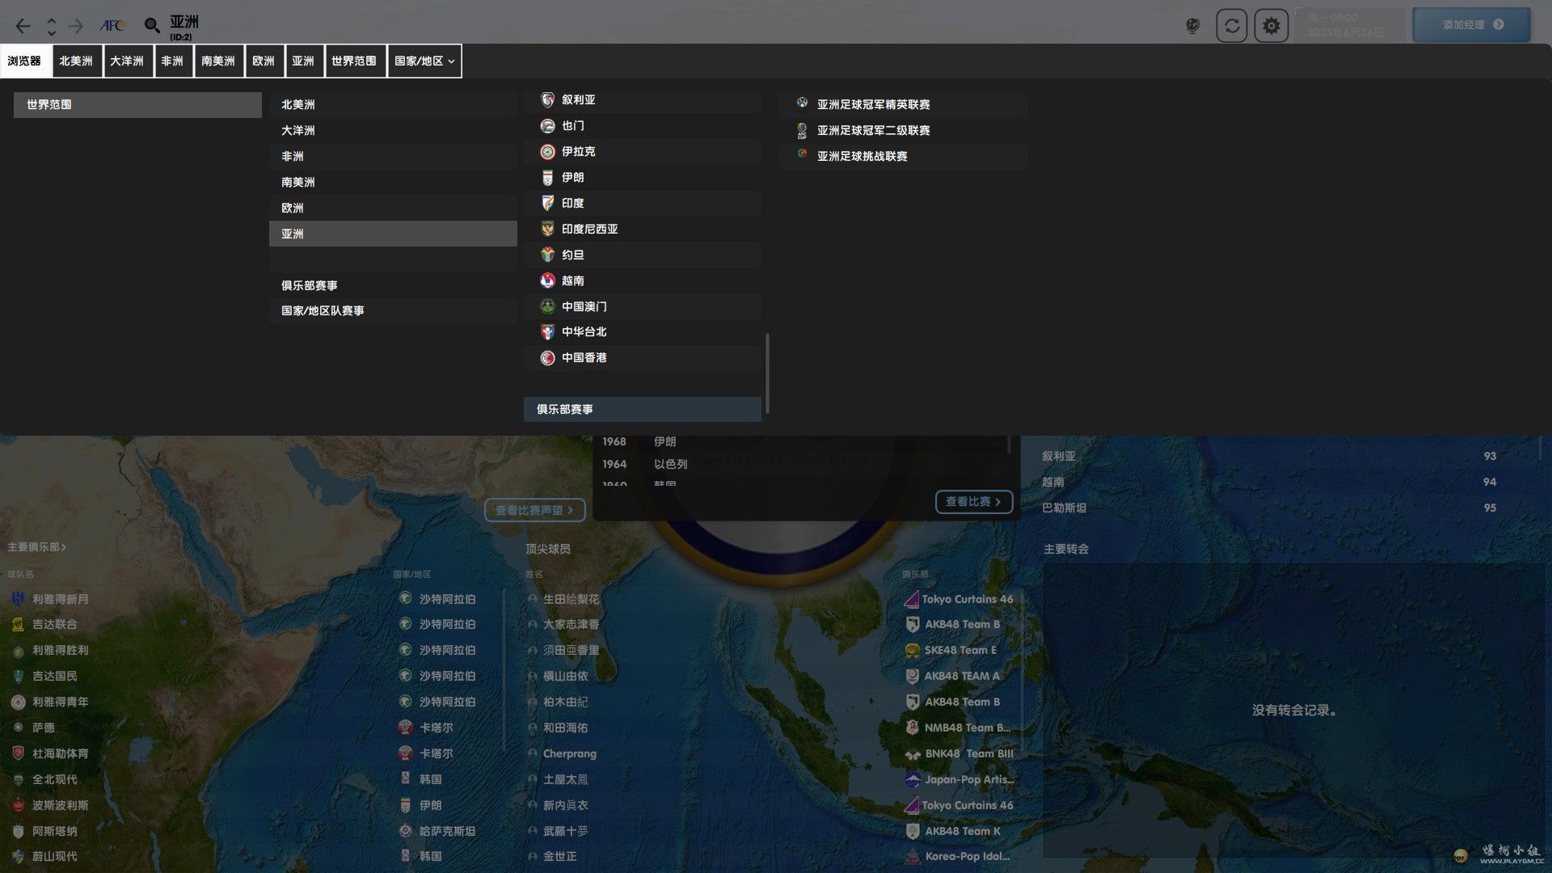Choose 大洋洲 in the continent list
1552x873 pixels.
tap(393, 130)
